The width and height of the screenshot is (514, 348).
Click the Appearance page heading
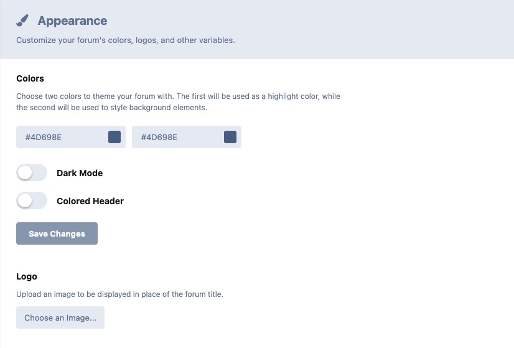(x=72, y=21)
